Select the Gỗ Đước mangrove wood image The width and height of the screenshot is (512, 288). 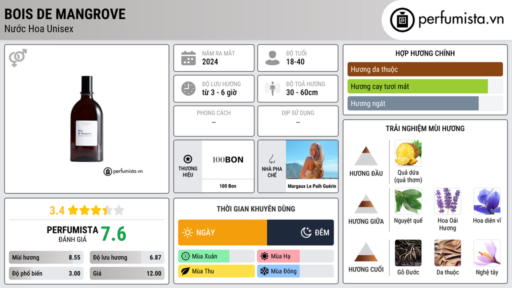click(x=408, y=252)
